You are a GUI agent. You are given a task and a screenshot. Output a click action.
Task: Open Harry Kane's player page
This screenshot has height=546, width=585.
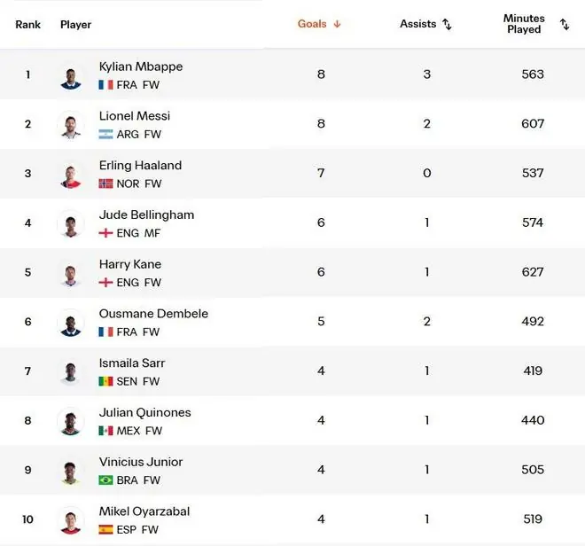tap(130, 264)
